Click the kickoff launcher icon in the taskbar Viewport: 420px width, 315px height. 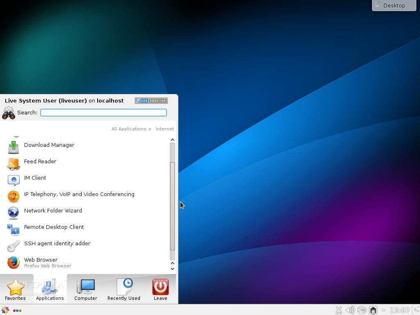[5, 310]
